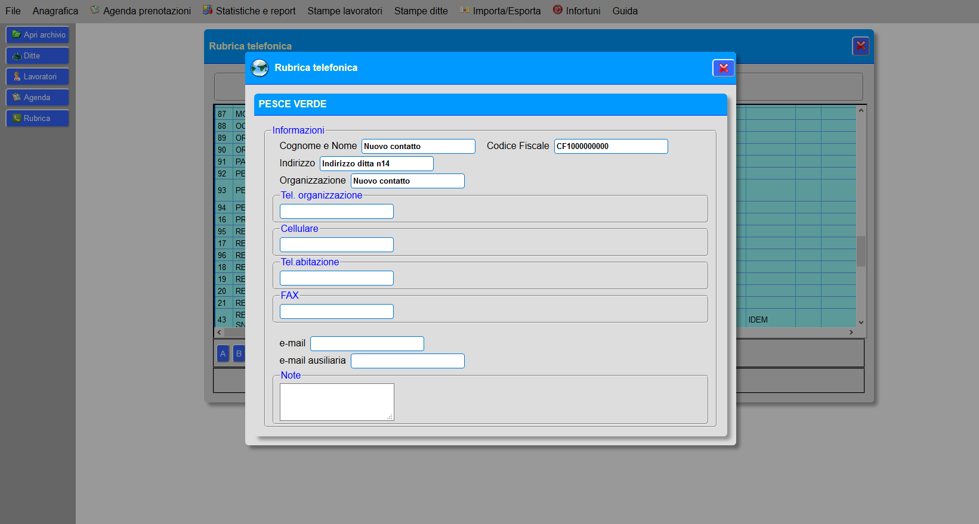
Task: Click the Indirizzo input field
Action: [x=376, y=163]
